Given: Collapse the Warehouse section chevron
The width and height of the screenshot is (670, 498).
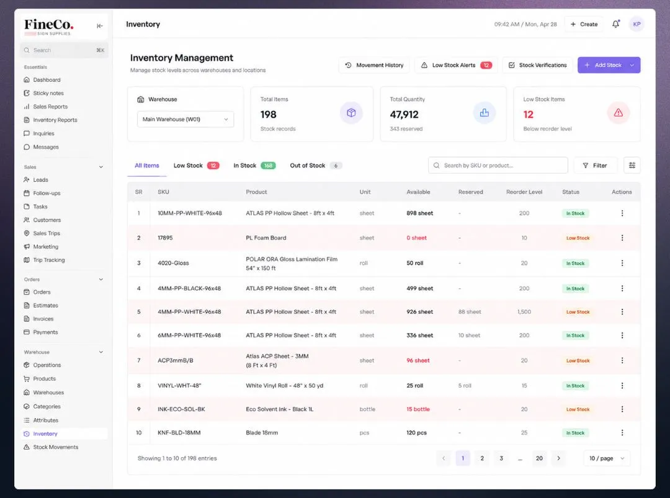Looking at the screenshot, I should [x=101, y=352].
